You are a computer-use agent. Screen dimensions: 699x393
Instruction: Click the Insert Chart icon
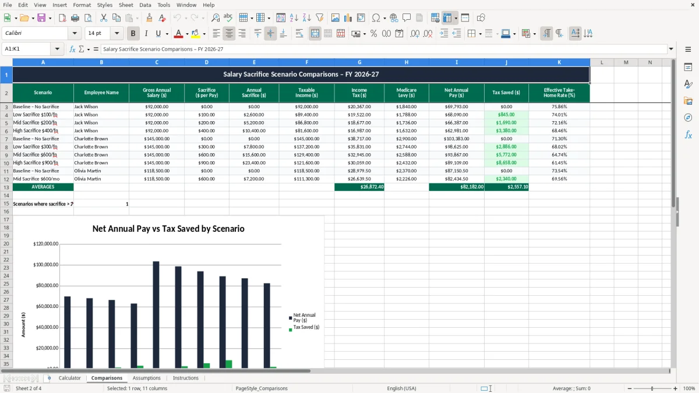[x=348, y=18]
